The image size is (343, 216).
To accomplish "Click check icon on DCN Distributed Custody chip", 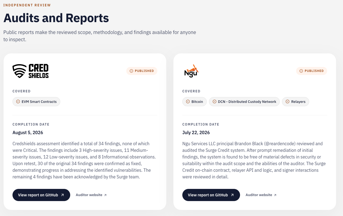I will (x=215, y=102).
